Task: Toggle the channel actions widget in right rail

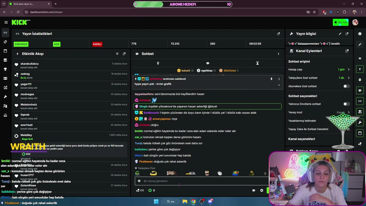Action: 360,112
